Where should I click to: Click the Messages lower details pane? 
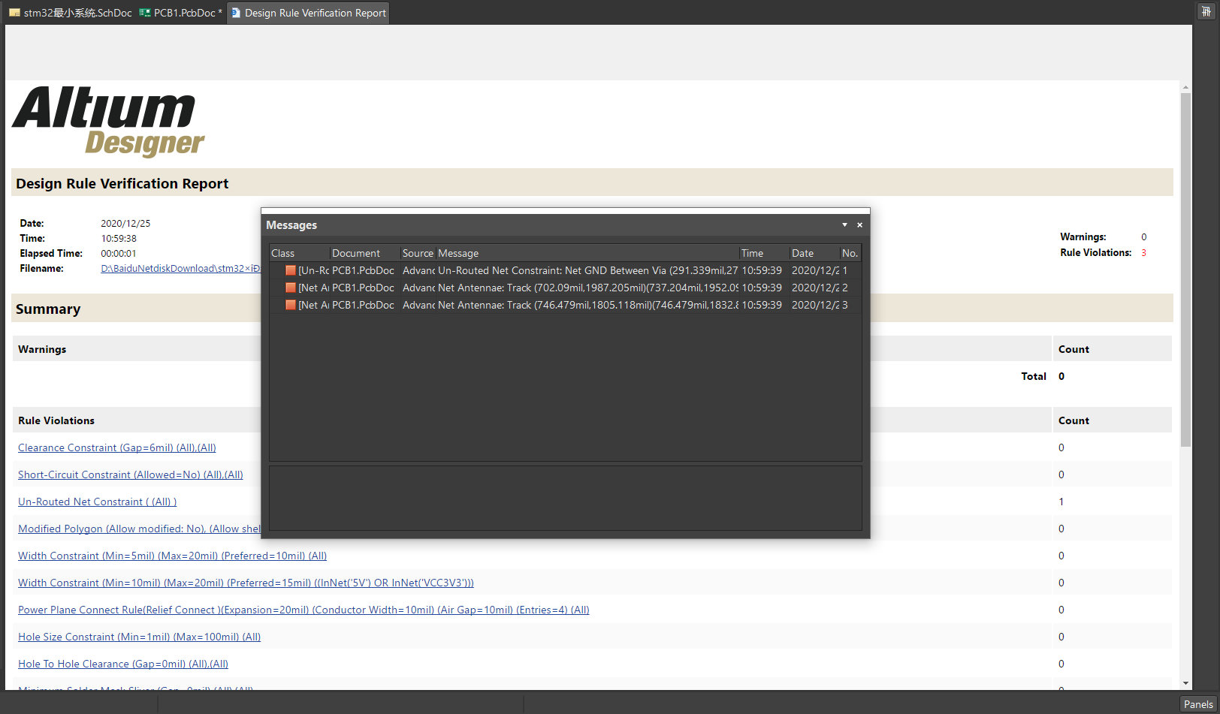(565, 499)
